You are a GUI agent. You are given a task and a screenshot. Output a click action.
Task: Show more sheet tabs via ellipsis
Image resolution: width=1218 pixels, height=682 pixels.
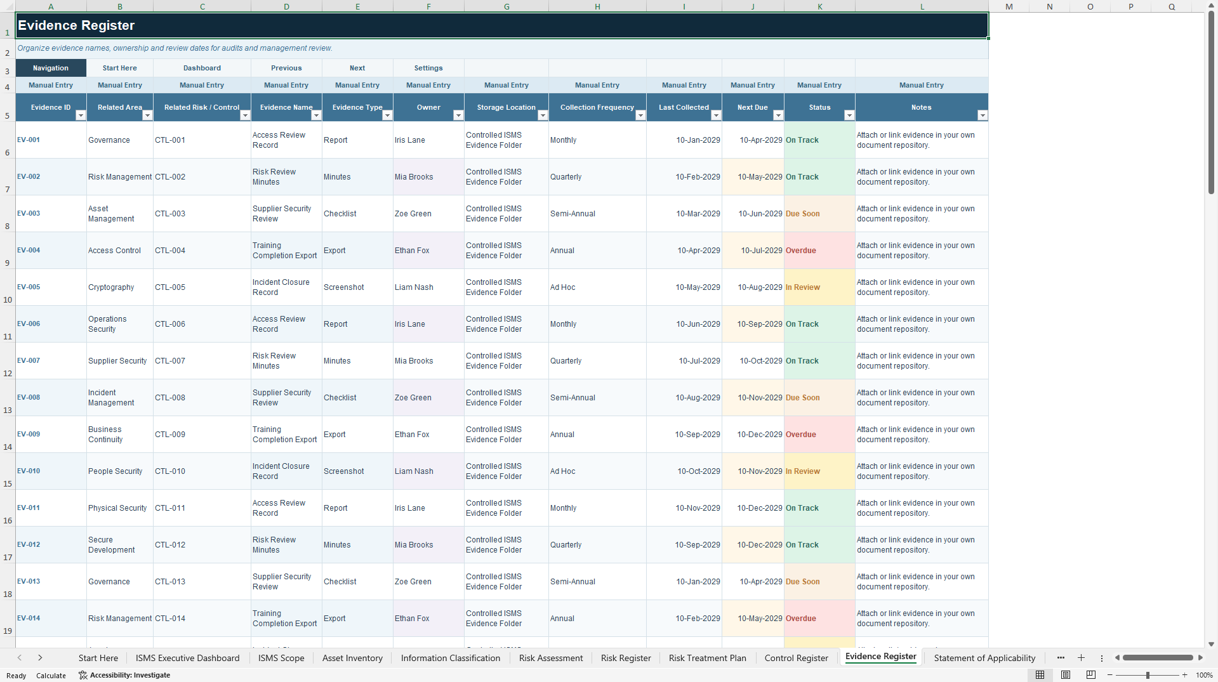1061,658
